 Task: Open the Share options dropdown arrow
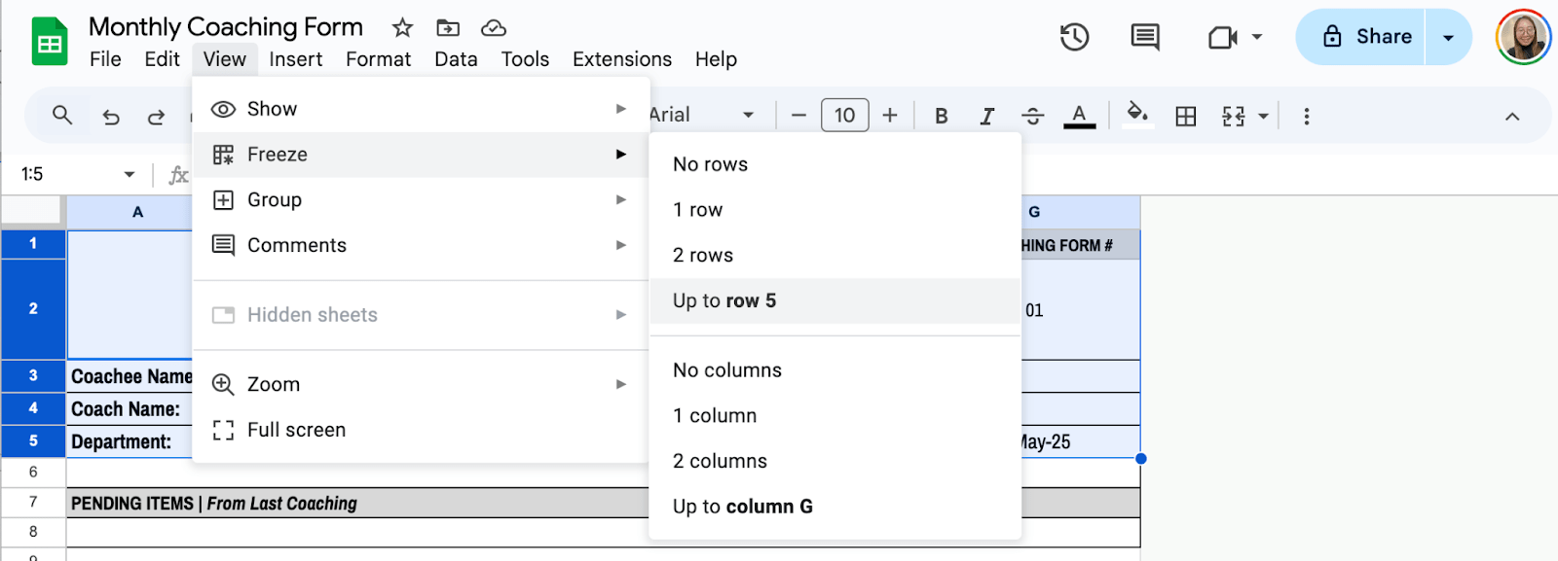click(x=1448, y=37)
